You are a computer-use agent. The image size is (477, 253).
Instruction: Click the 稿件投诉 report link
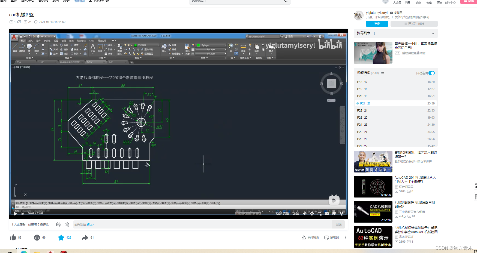pyautogui.click(x=310, y=237)
